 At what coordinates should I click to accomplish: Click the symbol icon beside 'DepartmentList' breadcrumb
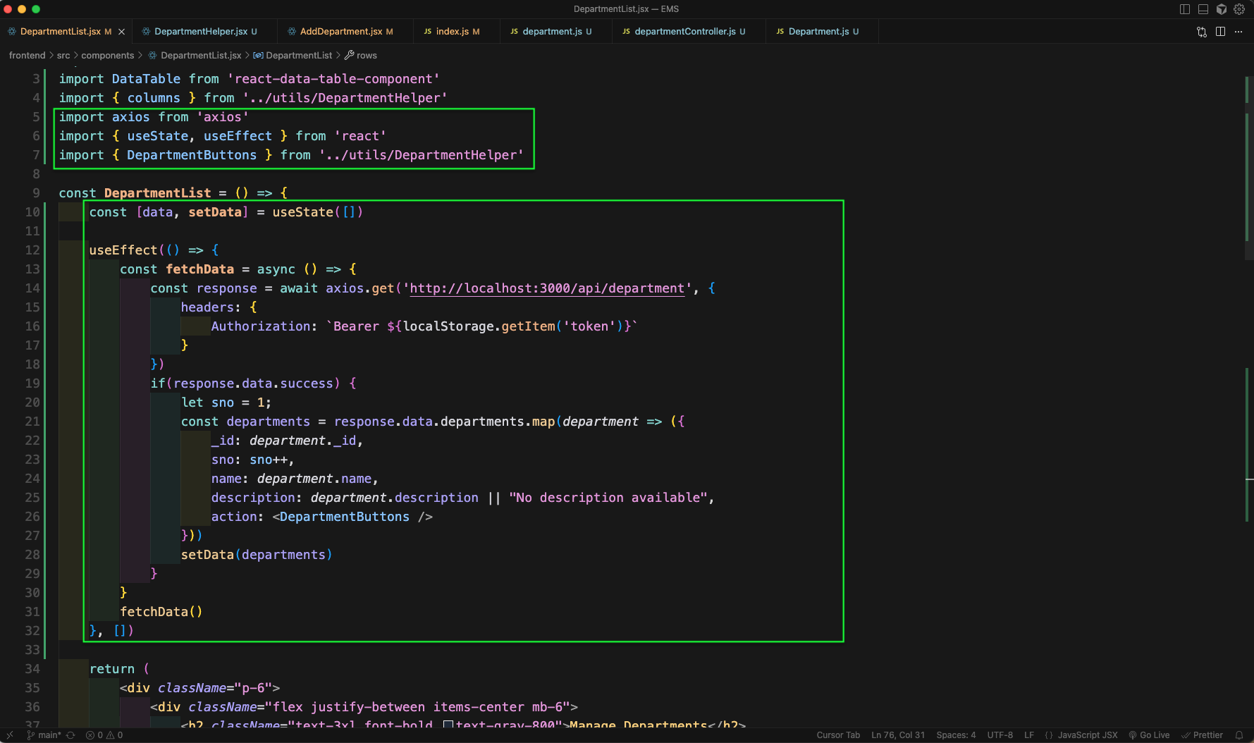pyautogui.click(x=258, y=55)
